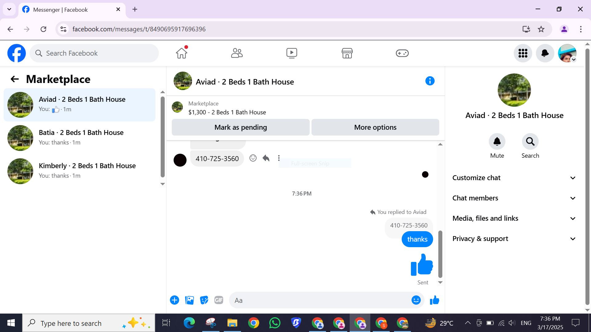Click the ENG language indicator

coord(526,323)
